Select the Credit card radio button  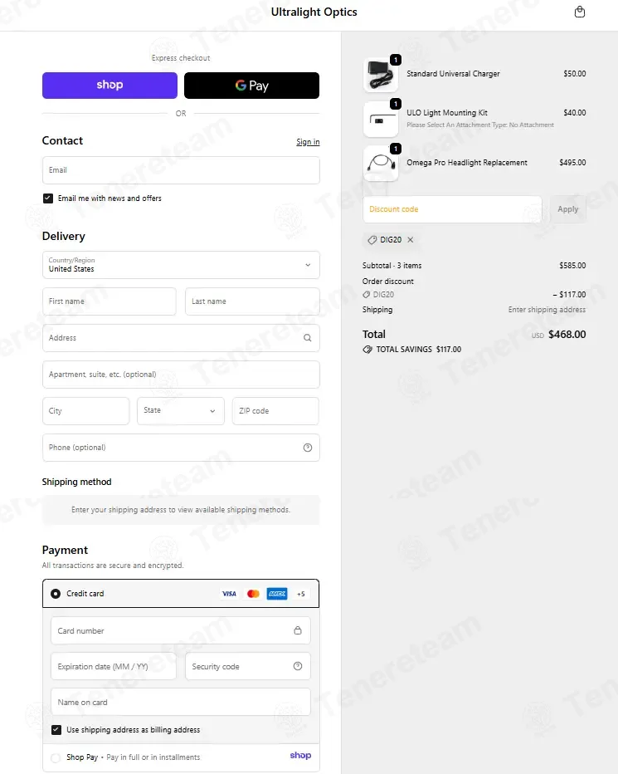(x=56, y=594)
